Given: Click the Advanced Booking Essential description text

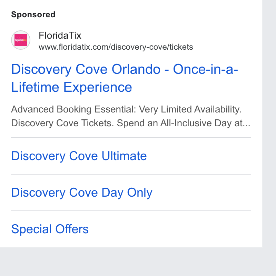Looking at the screenshot, I should (131, 116).
